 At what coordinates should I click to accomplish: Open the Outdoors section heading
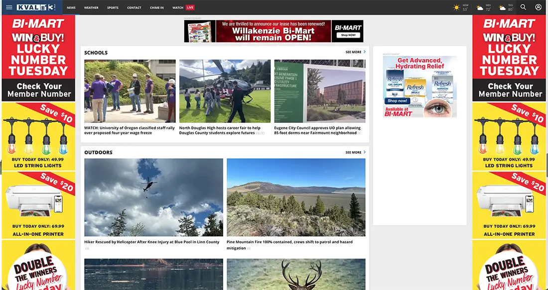click(x=98, y=153)
